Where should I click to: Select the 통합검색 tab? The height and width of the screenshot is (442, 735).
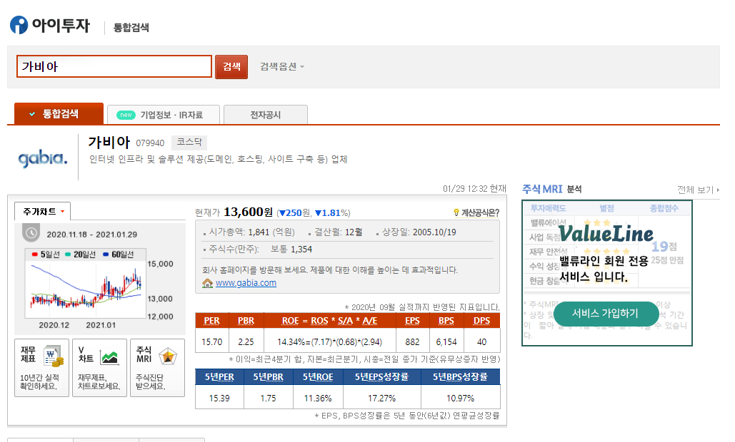(x=59, y=113)
